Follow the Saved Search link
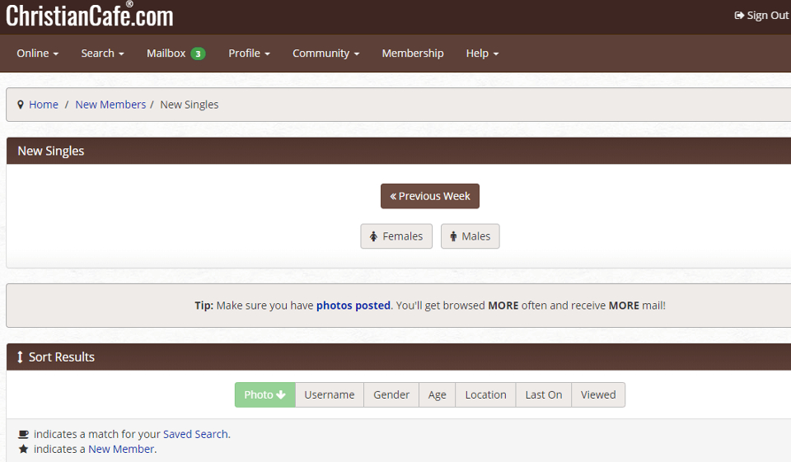 (195, 435)
